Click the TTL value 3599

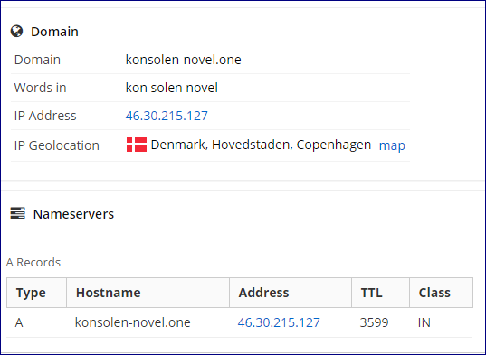pos(374,322)
